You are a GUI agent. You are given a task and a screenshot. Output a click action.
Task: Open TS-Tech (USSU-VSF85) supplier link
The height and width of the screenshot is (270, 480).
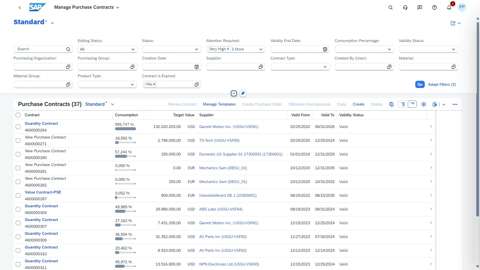click(x=219, y=140)
